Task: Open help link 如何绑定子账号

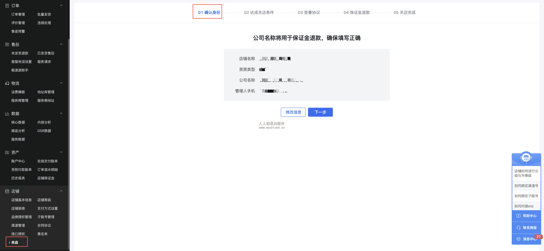Action: [x=526, y=196]
